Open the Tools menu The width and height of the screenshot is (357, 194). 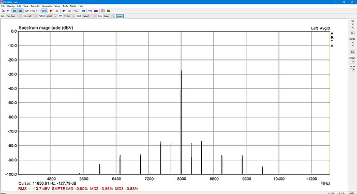[x=65, y=6]
